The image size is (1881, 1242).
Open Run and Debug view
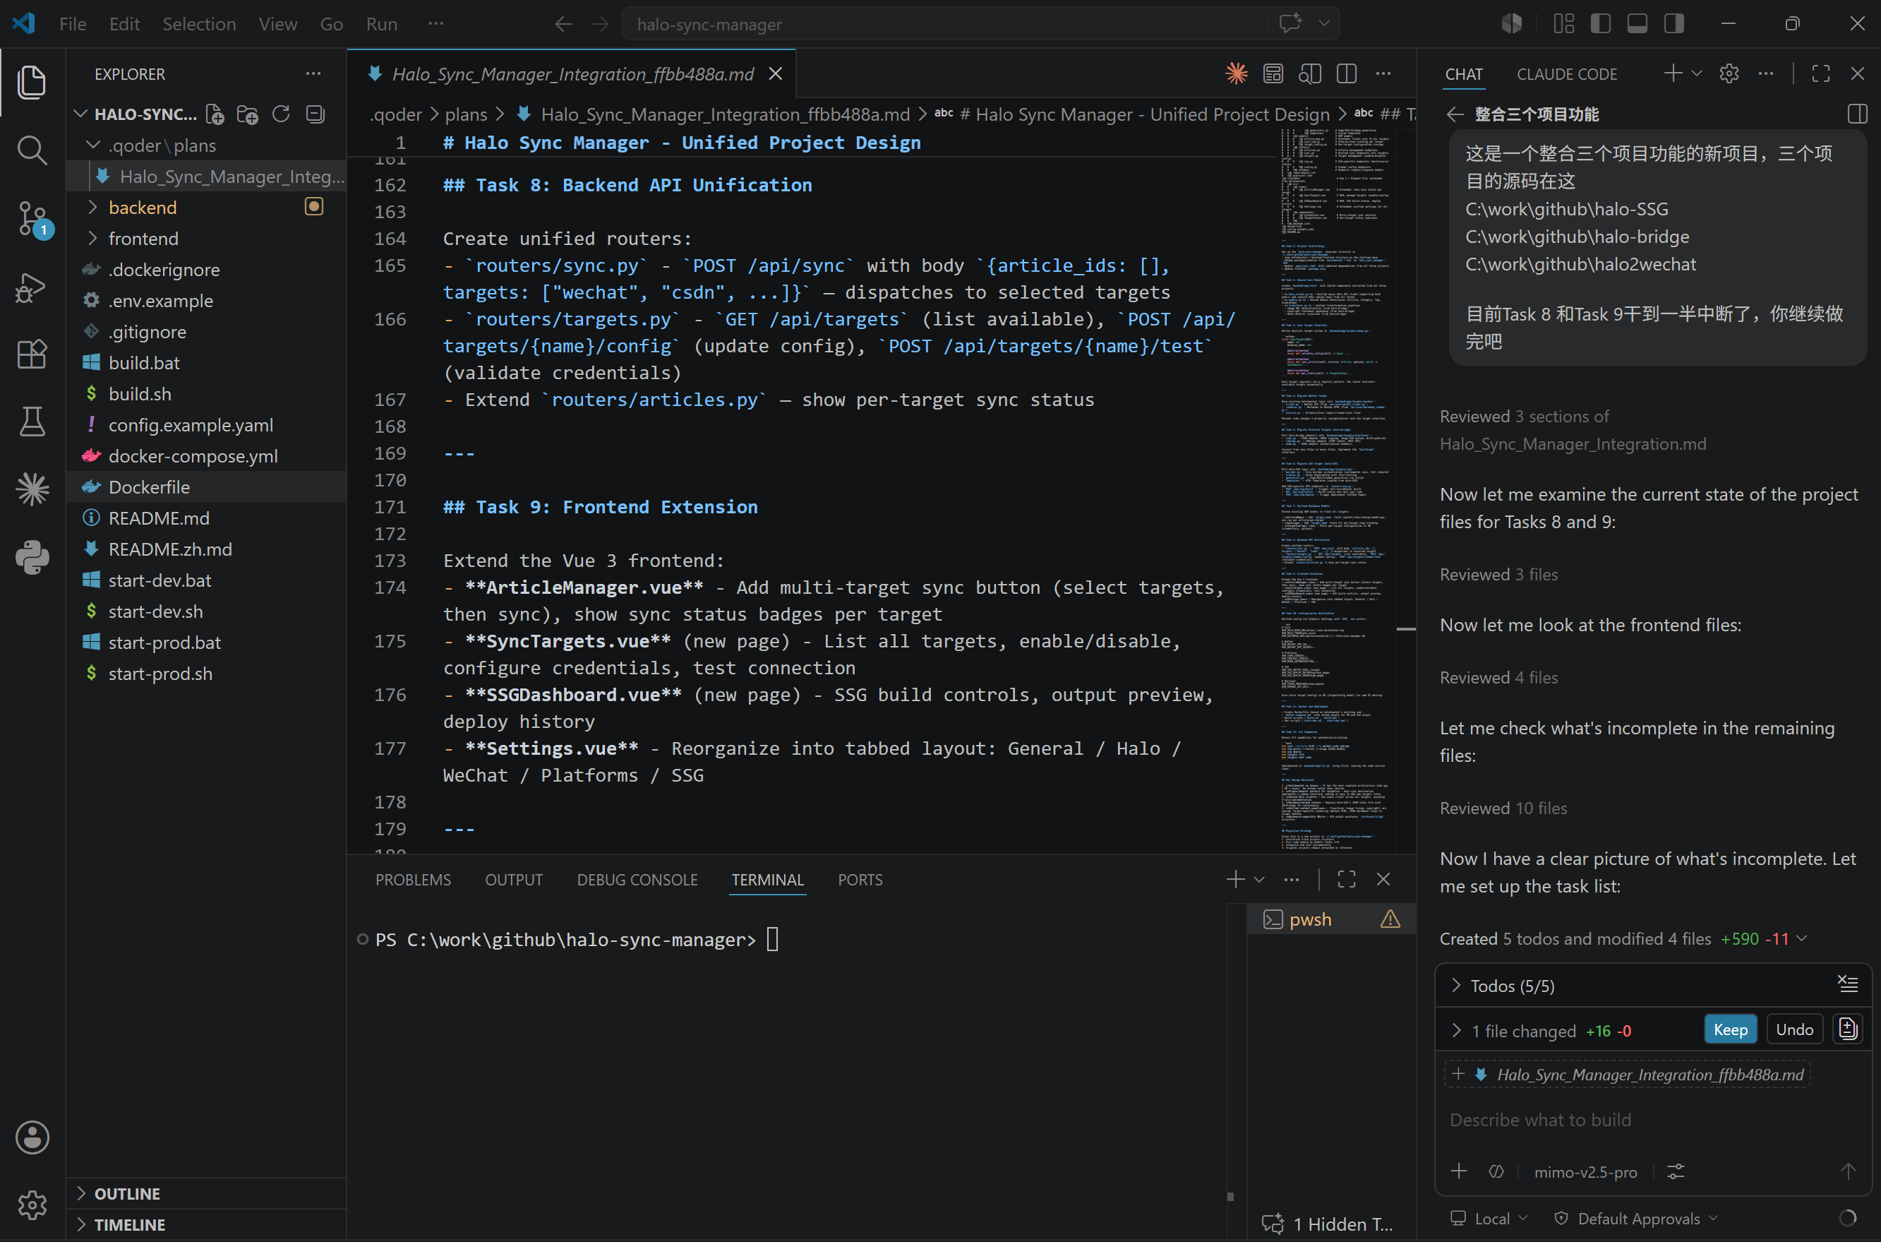click(x=32, y=287)
